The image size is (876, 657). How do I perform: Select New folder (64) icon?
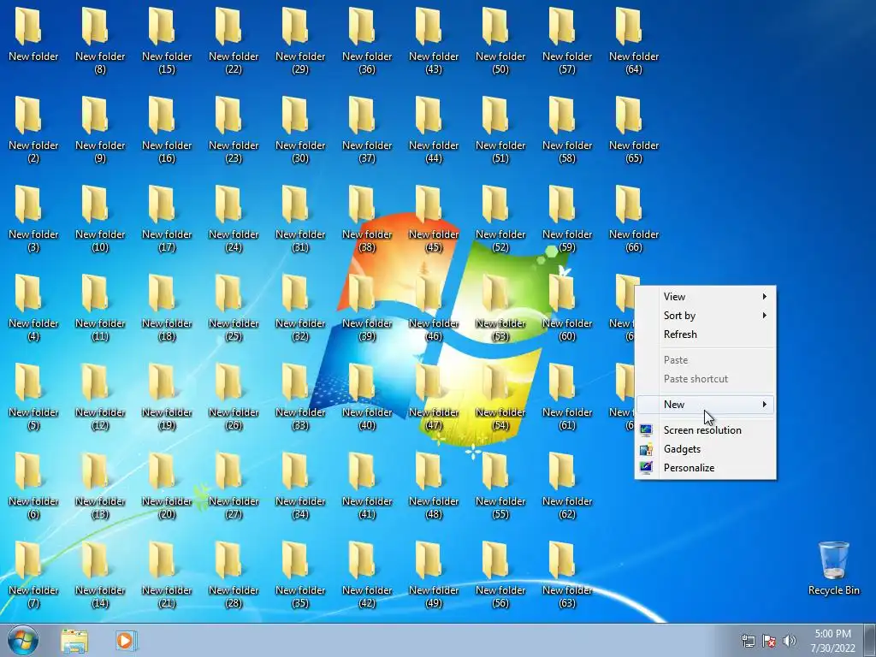628,27
